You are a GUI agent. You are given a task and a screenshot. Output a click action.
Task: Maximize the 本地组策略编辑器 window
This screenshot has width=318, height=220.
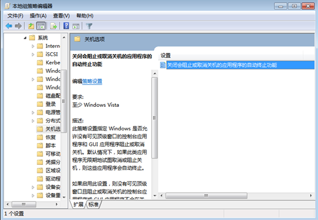[294, 6]
